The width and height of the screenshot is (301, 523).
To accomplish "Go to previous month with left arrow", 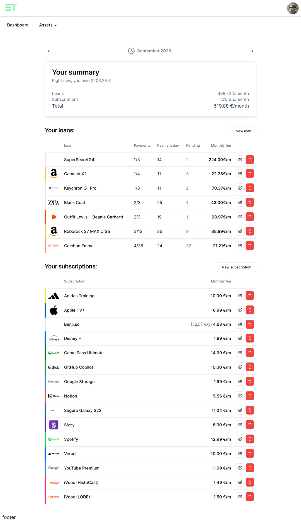I will [49, 51].
